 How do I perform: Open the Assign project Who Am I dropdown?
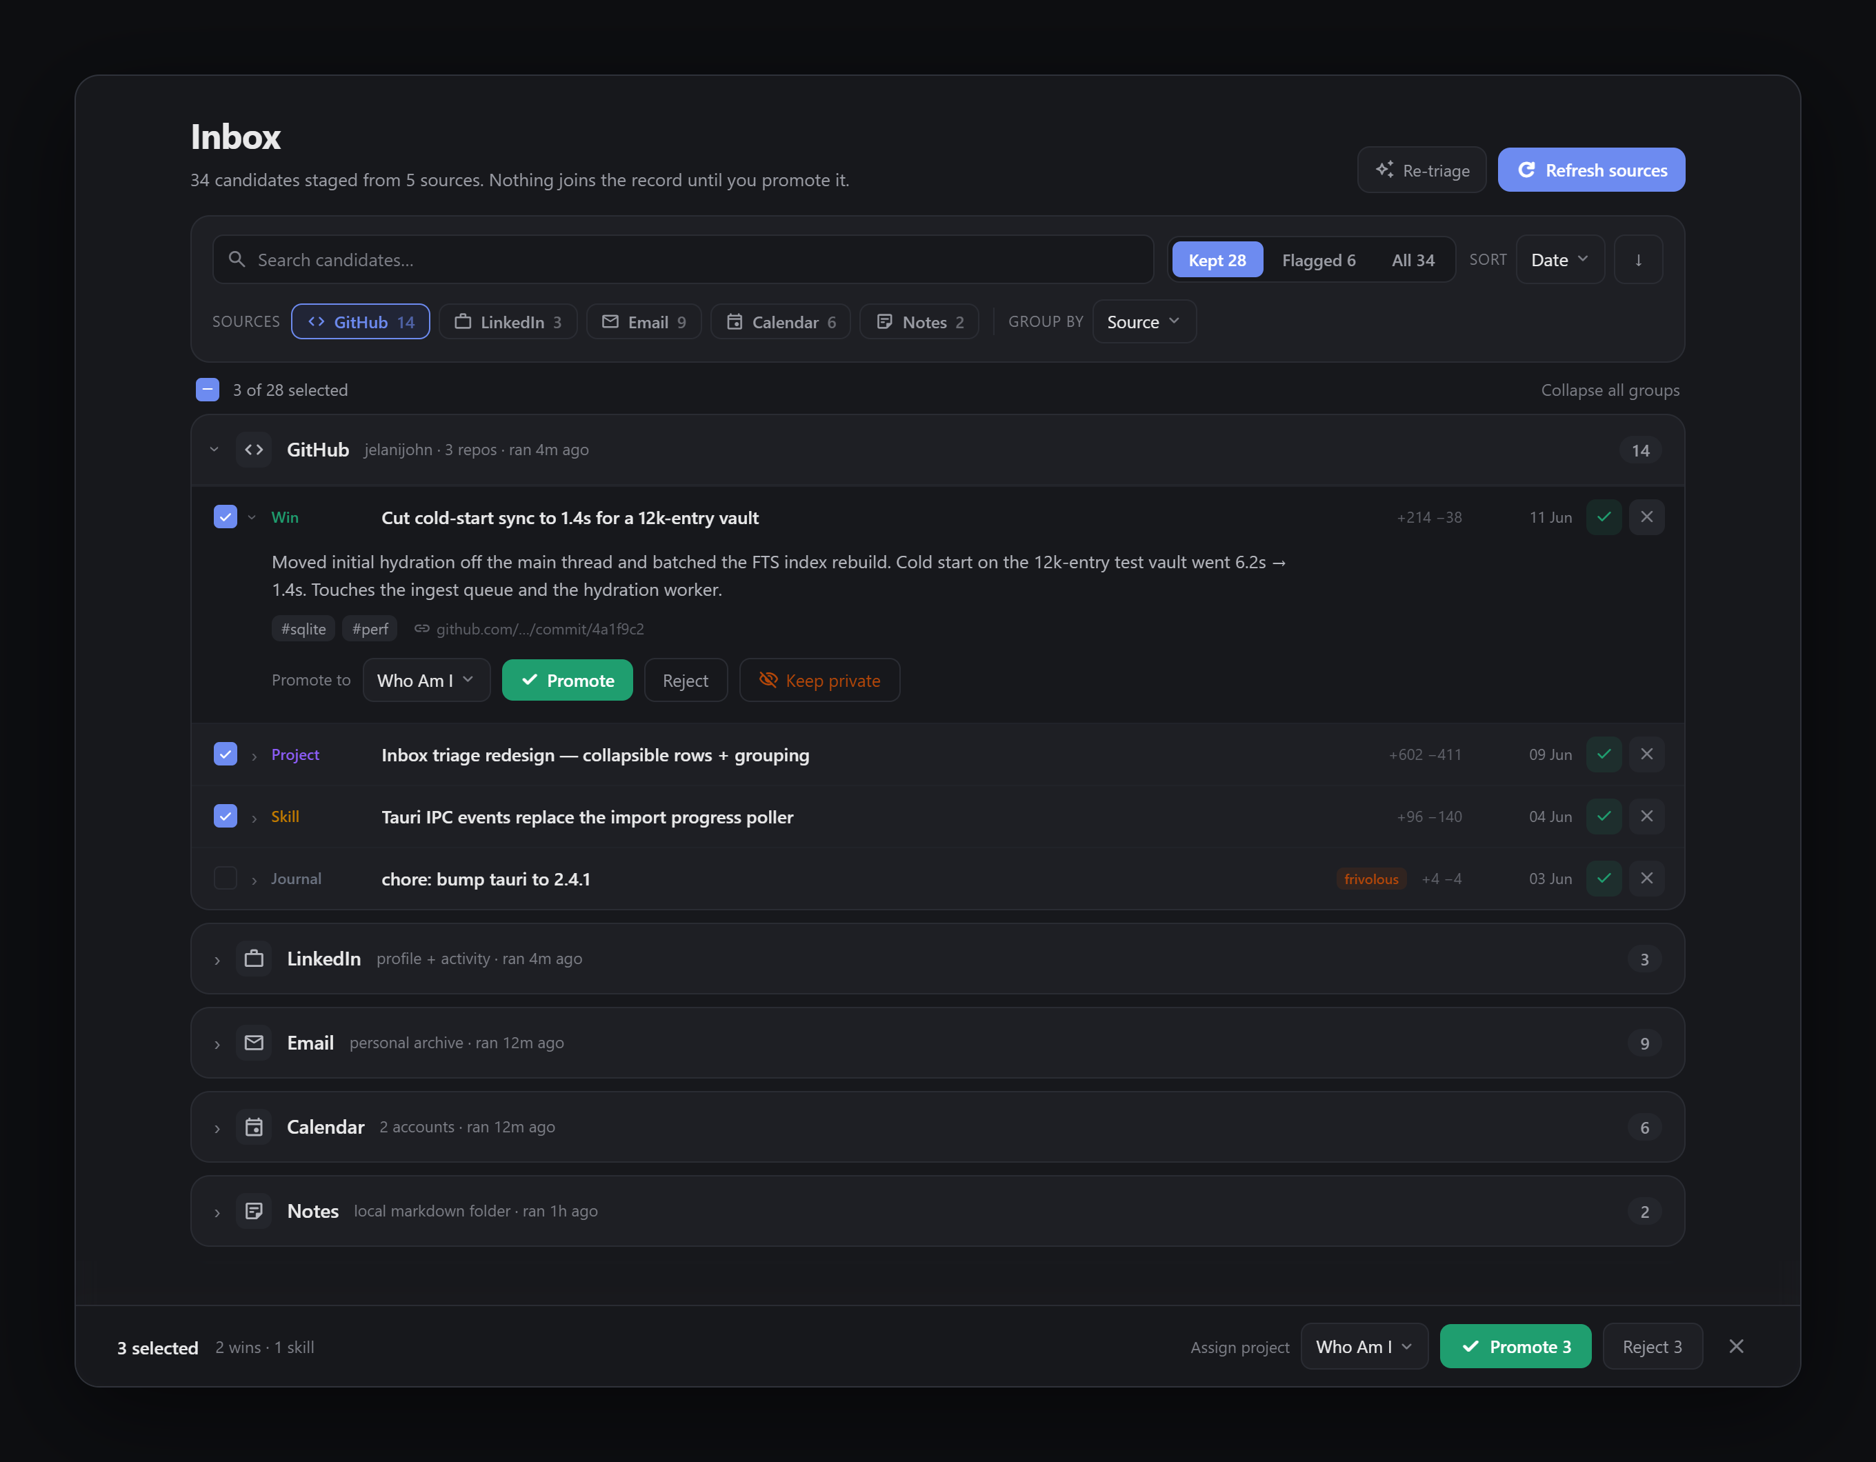pyautogui.click(x=1364, y=1346)
